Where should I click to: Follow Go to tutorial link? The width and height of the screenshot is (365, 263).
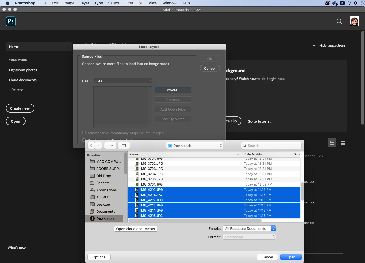(259, 121)
